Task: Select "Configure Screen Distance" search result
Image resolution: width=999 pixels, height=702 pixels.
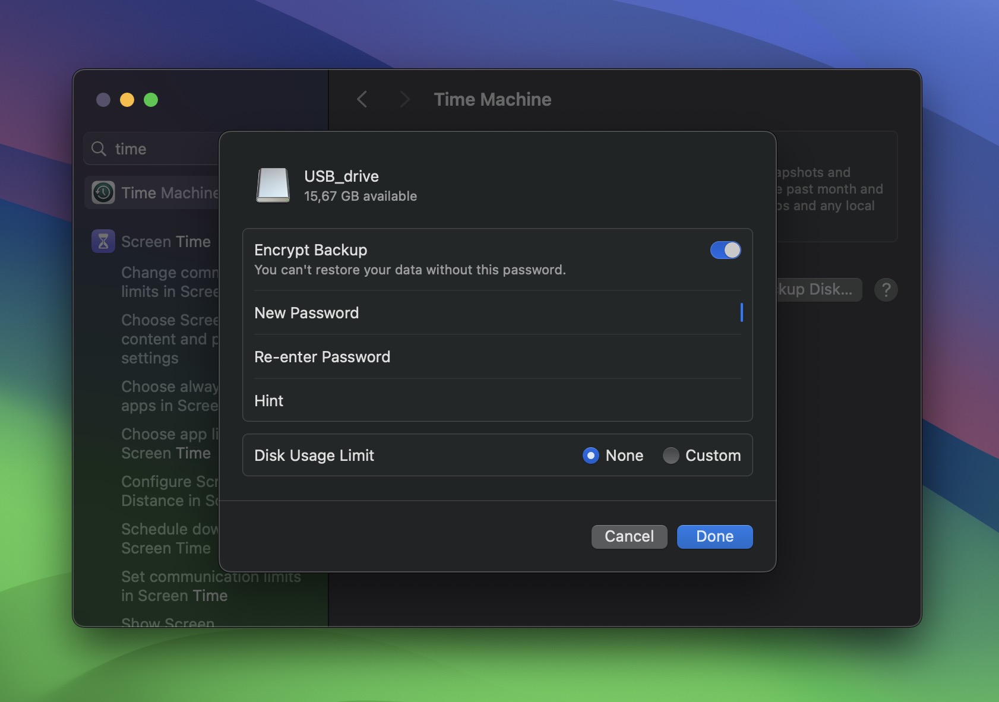Action: (x=170, y=491)
